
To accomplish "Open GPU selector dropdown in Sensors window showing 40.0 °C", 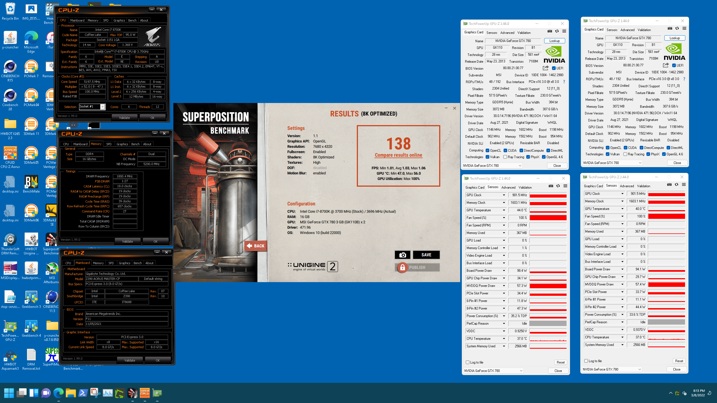I will [x=612, y=369].
